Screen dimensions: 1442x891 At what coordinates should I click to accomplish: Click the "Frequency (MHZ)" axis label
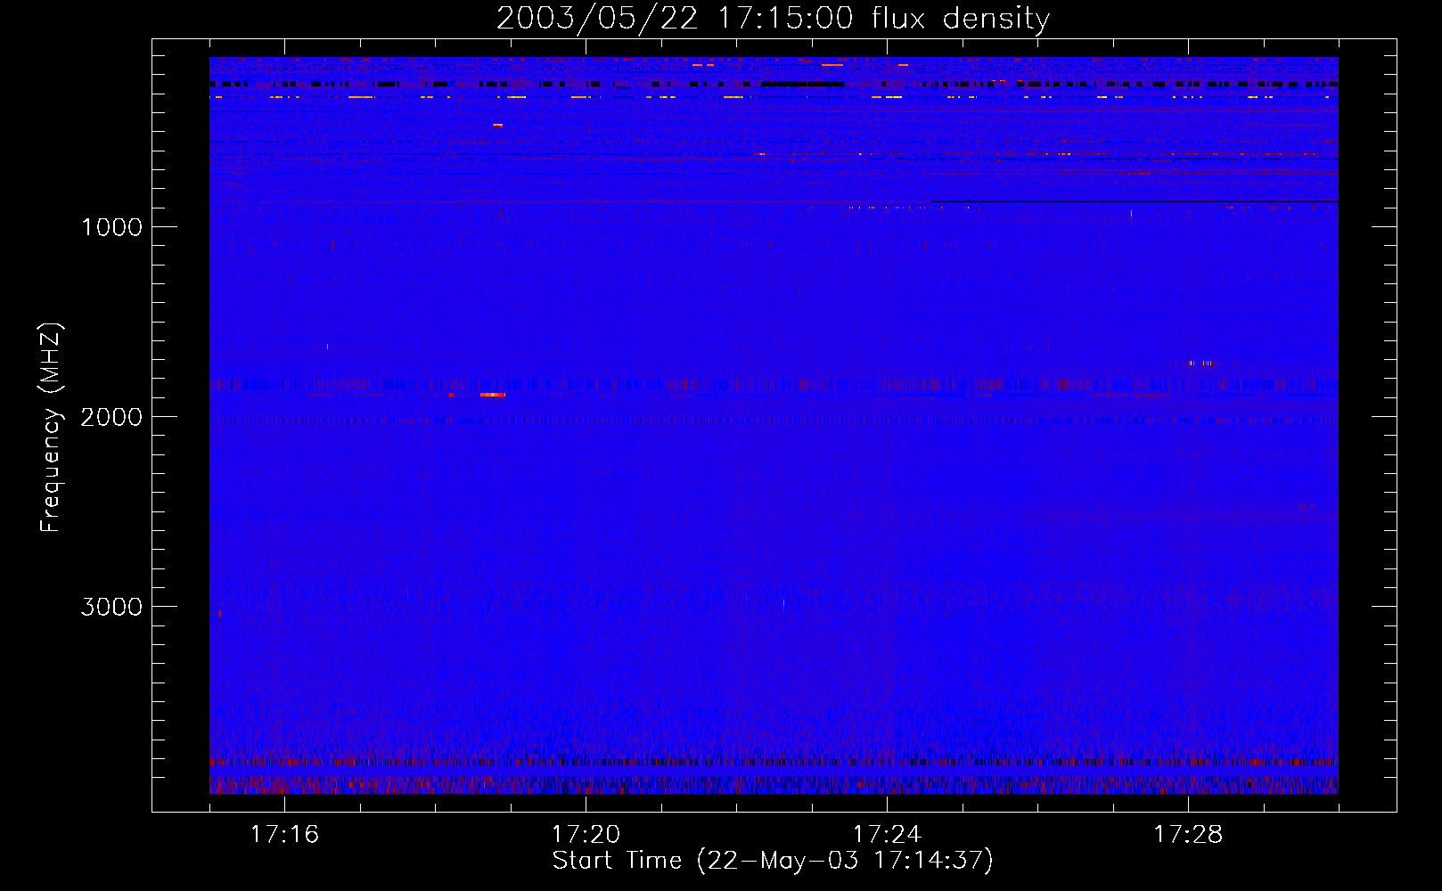coord(51,428)
